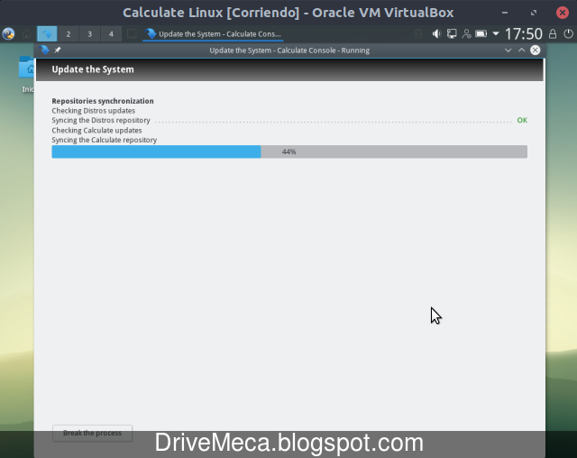Switch to virtual desktop 4
The image size is (577, 458).
(x=111, y=34)
